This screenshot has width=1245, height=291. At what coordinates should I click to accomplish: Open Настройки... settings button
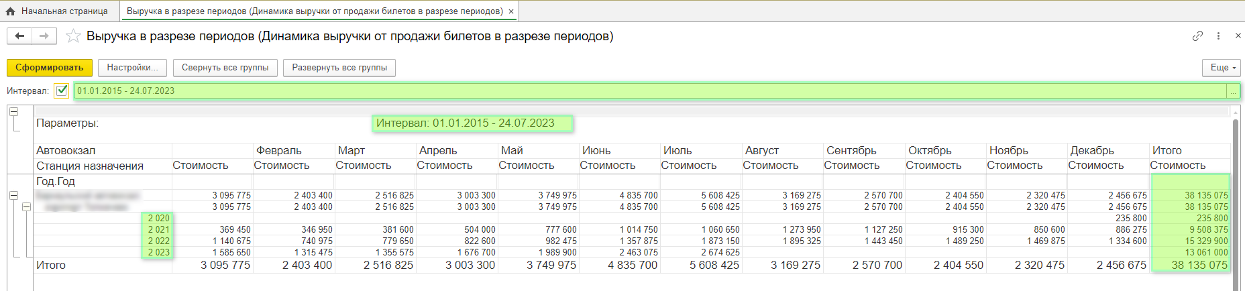132,68
